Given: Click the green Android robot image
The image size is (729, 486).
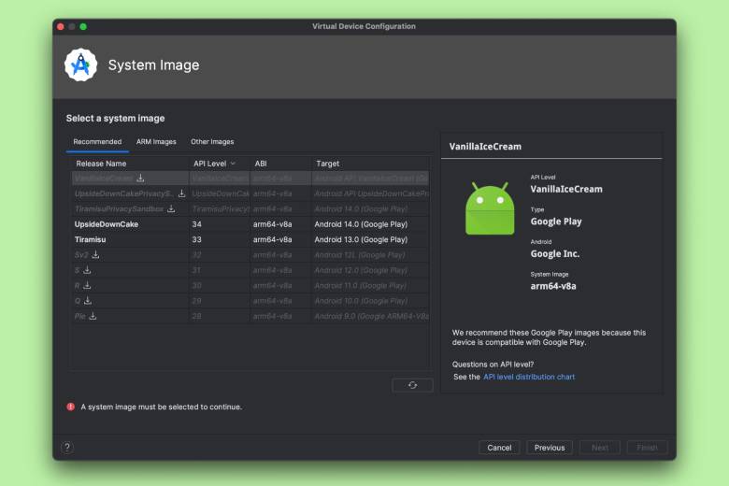Looking at the screenshot, I should [x=490, y=208].
